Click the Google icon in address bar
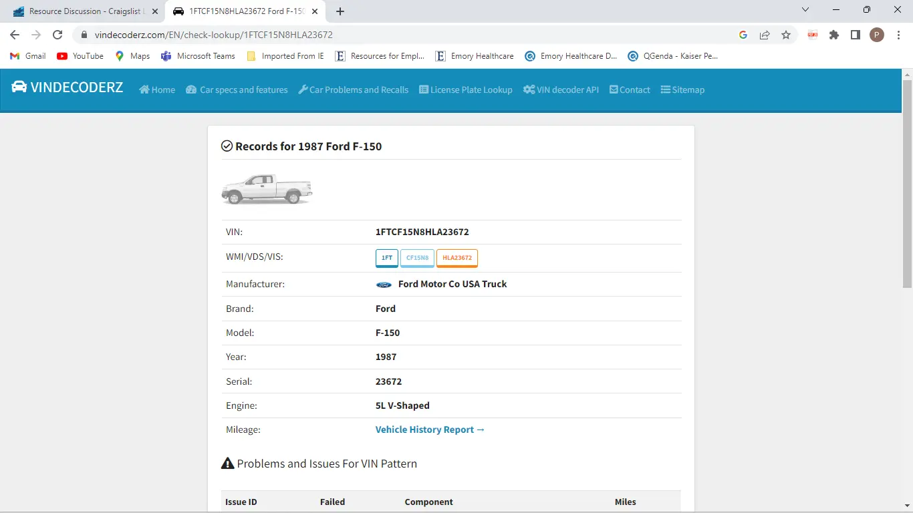The height and width of the screenshot is (513, 913). (743, 35)
